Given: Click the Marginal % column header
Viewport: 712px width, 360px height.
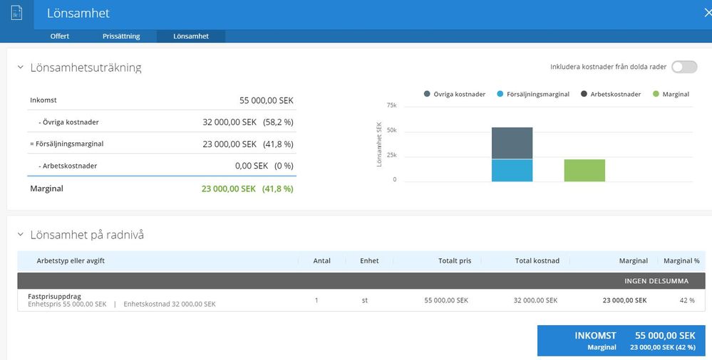Looking at the screenshot, I should [681, 260].
